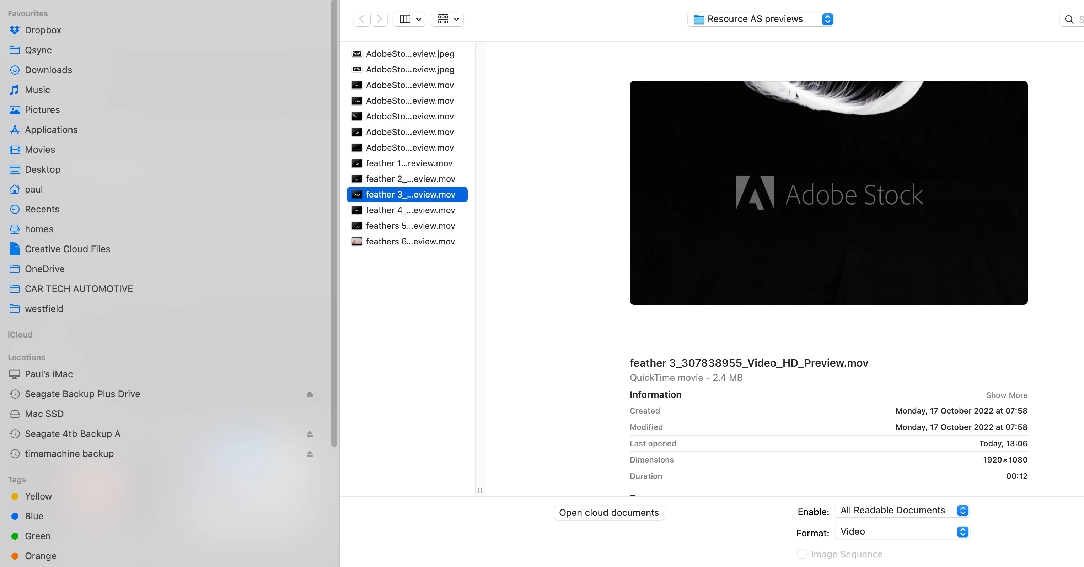Click the forward navigation arrow
1084x567 pixels.
pyautogui.click(x=379, y=19)
